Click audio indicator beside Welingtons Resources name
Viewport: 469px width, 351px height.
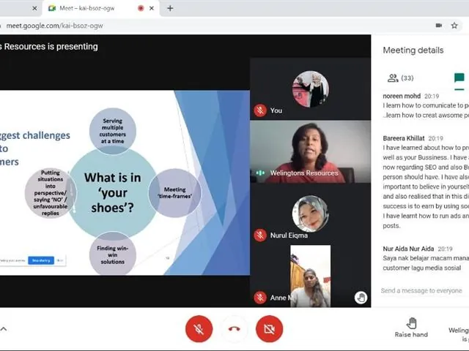coord(260,173)
